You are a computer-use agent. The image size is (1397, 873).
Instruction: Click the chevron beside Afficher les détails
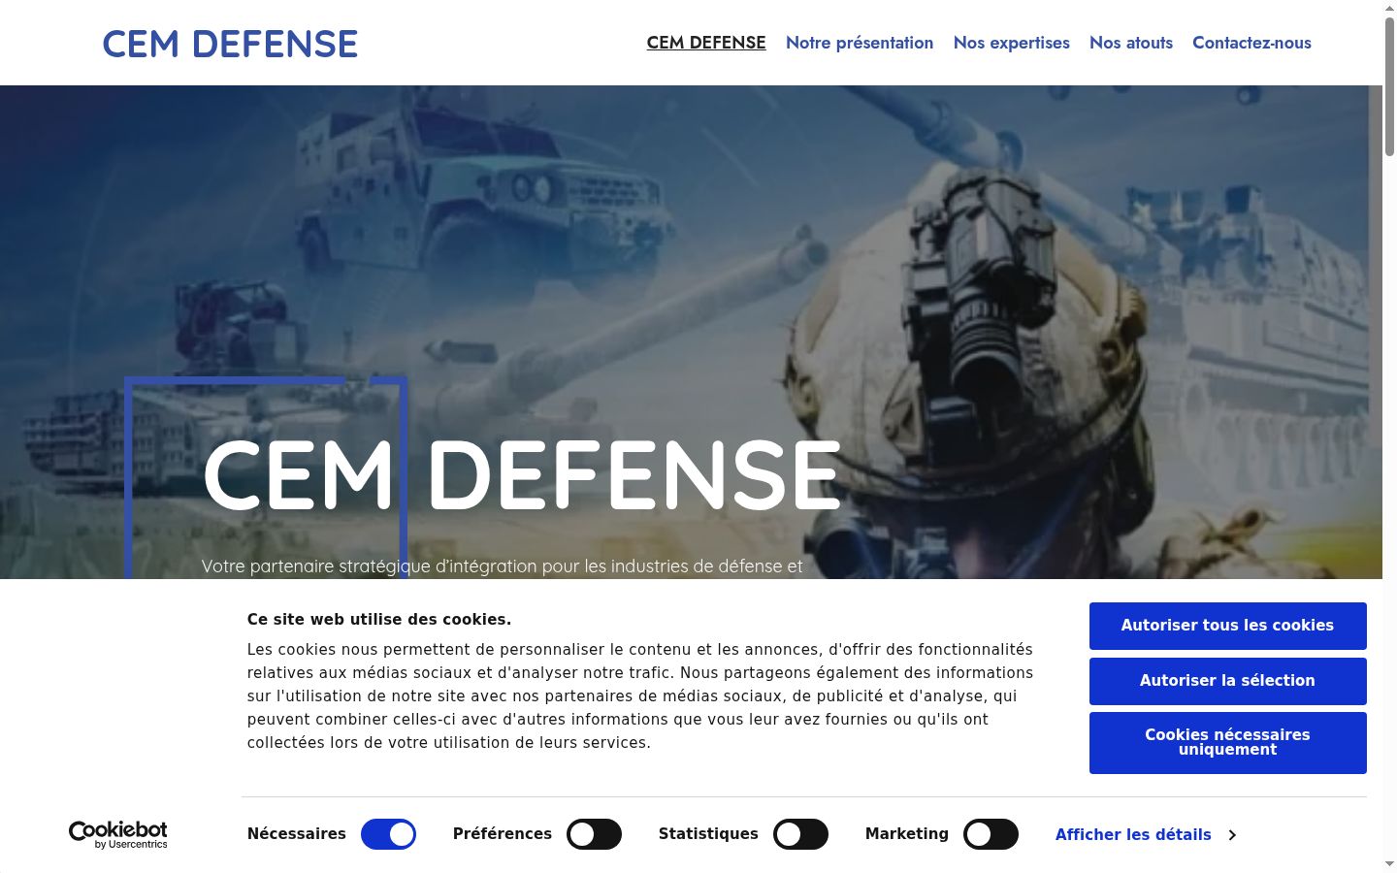[1232, 834]
